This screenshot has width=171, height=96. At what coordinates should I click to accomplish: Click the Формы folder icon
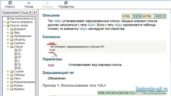click(x=11, y=86)
